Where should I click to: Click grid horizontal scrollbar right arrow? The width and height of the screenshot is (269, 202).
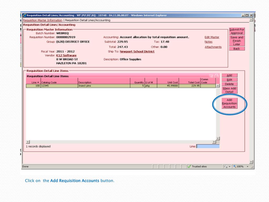point(214,142)
